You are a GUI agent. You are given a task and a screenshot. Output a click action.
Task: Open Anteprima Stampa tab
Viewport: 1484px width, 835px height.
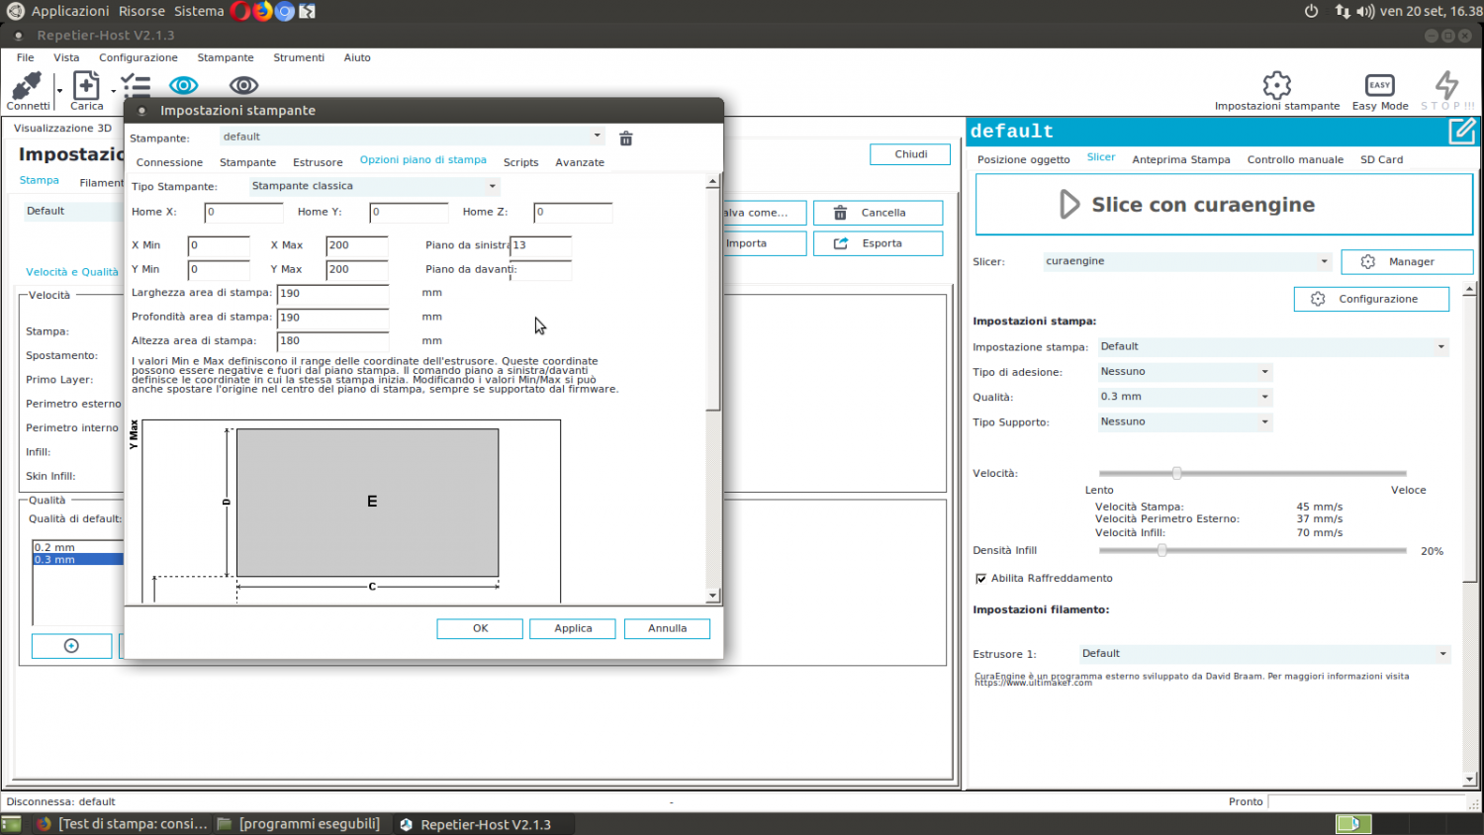[1181, 159]
